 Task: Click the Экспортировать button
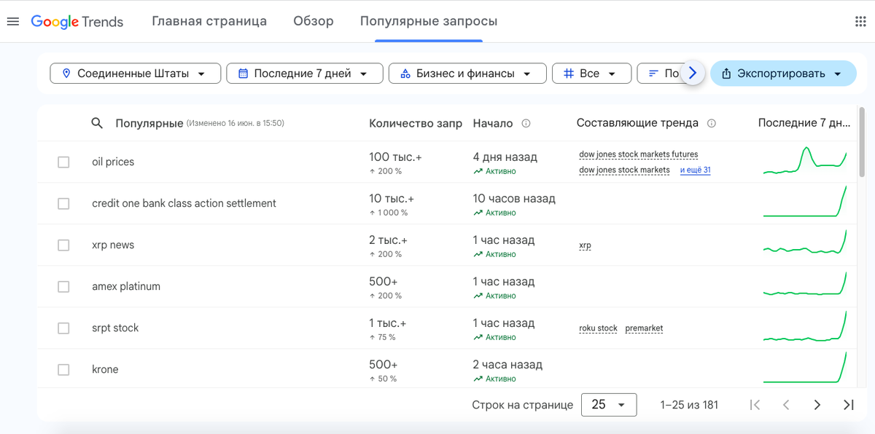click(782, 74)
